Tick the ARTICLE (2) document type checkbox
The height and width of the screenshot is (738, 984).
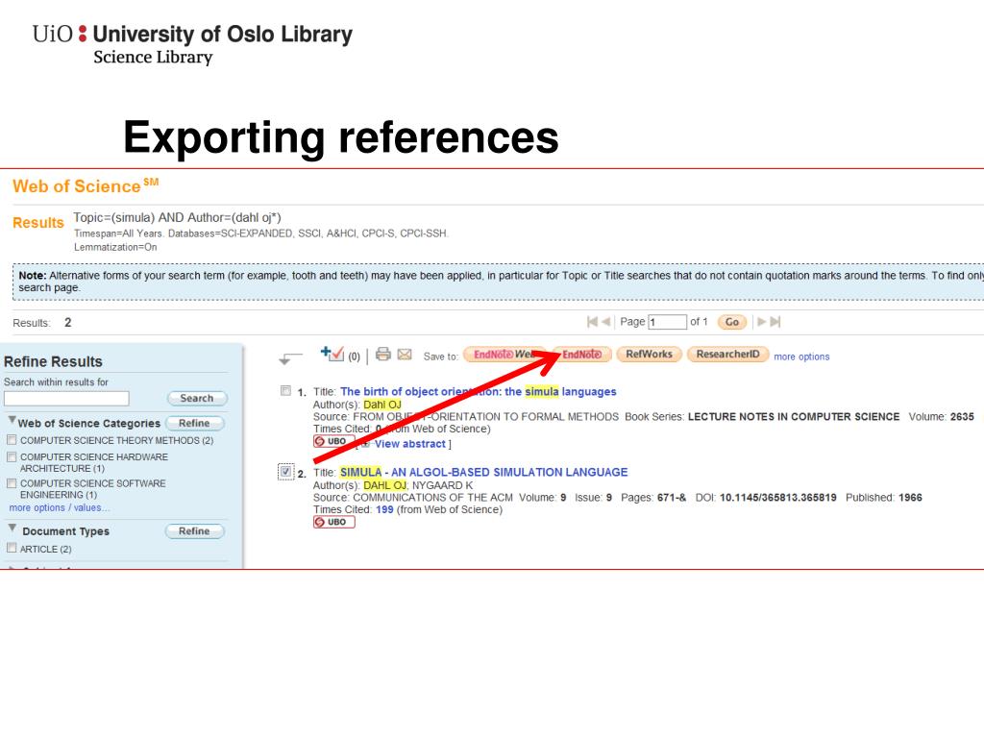pos(12,548)
